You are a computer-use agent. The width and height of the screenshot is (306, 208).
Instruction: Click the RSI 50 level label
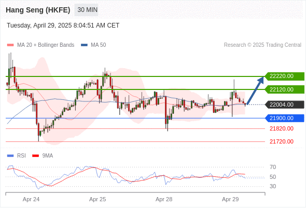tap(273, 177)
